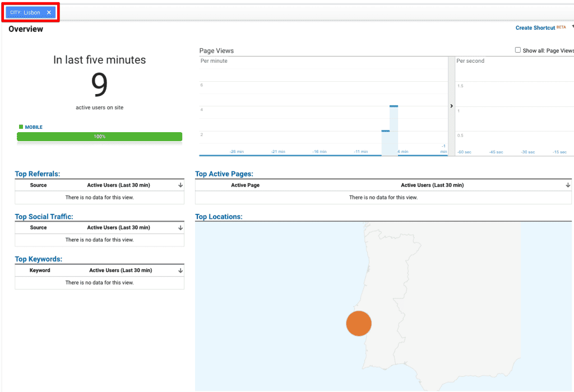This screenshot has width=574, height=392.
Task: Click the 100% mobile users progress bar
Action: pos(99,136)
